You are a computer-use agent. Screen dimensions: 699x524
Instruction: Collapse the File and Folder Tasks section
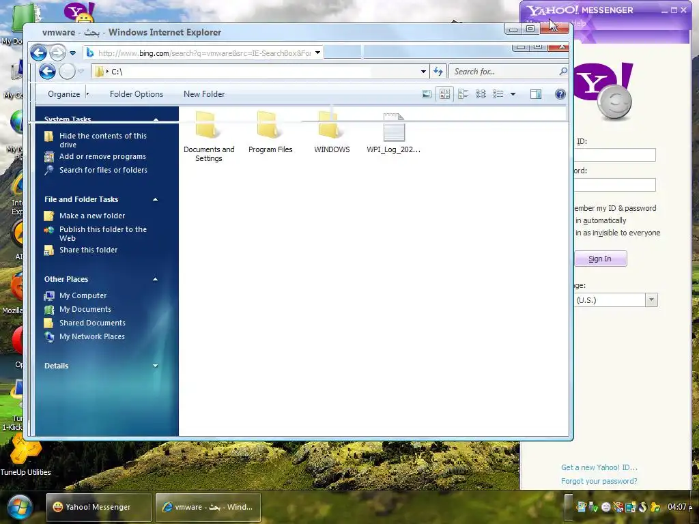tap(155, 199)
